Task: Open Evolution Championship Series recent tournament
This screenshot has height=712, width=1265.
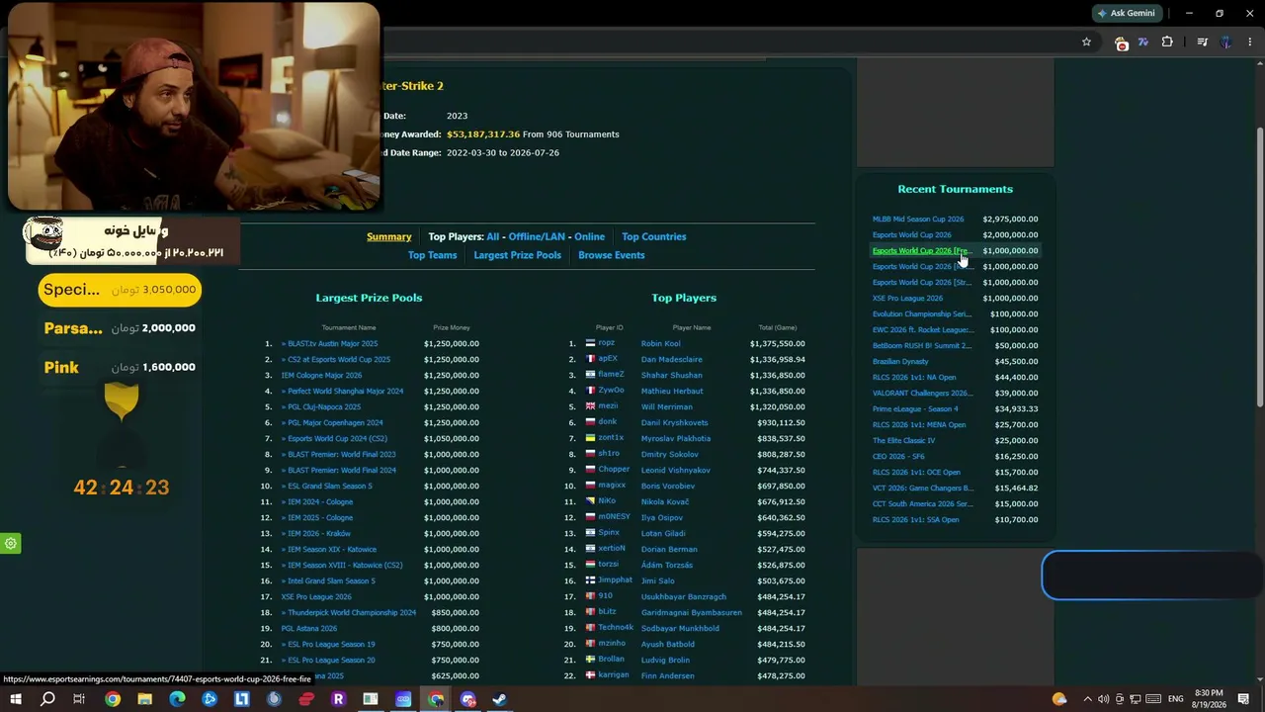Action: (922, 314)
